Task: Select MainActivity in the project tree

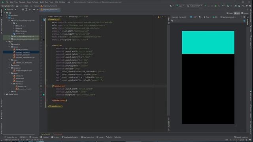Action: [19, 34]
